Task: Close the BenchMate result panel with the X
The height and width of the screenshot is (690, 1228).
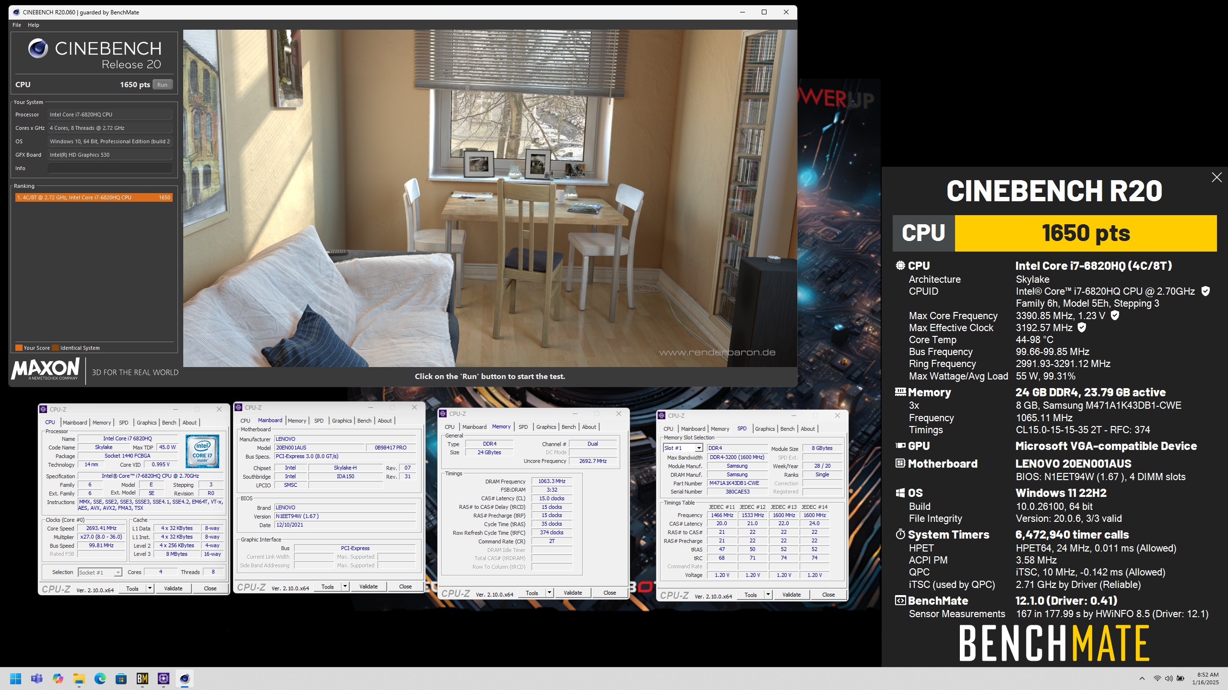Action: point(1216,177)
